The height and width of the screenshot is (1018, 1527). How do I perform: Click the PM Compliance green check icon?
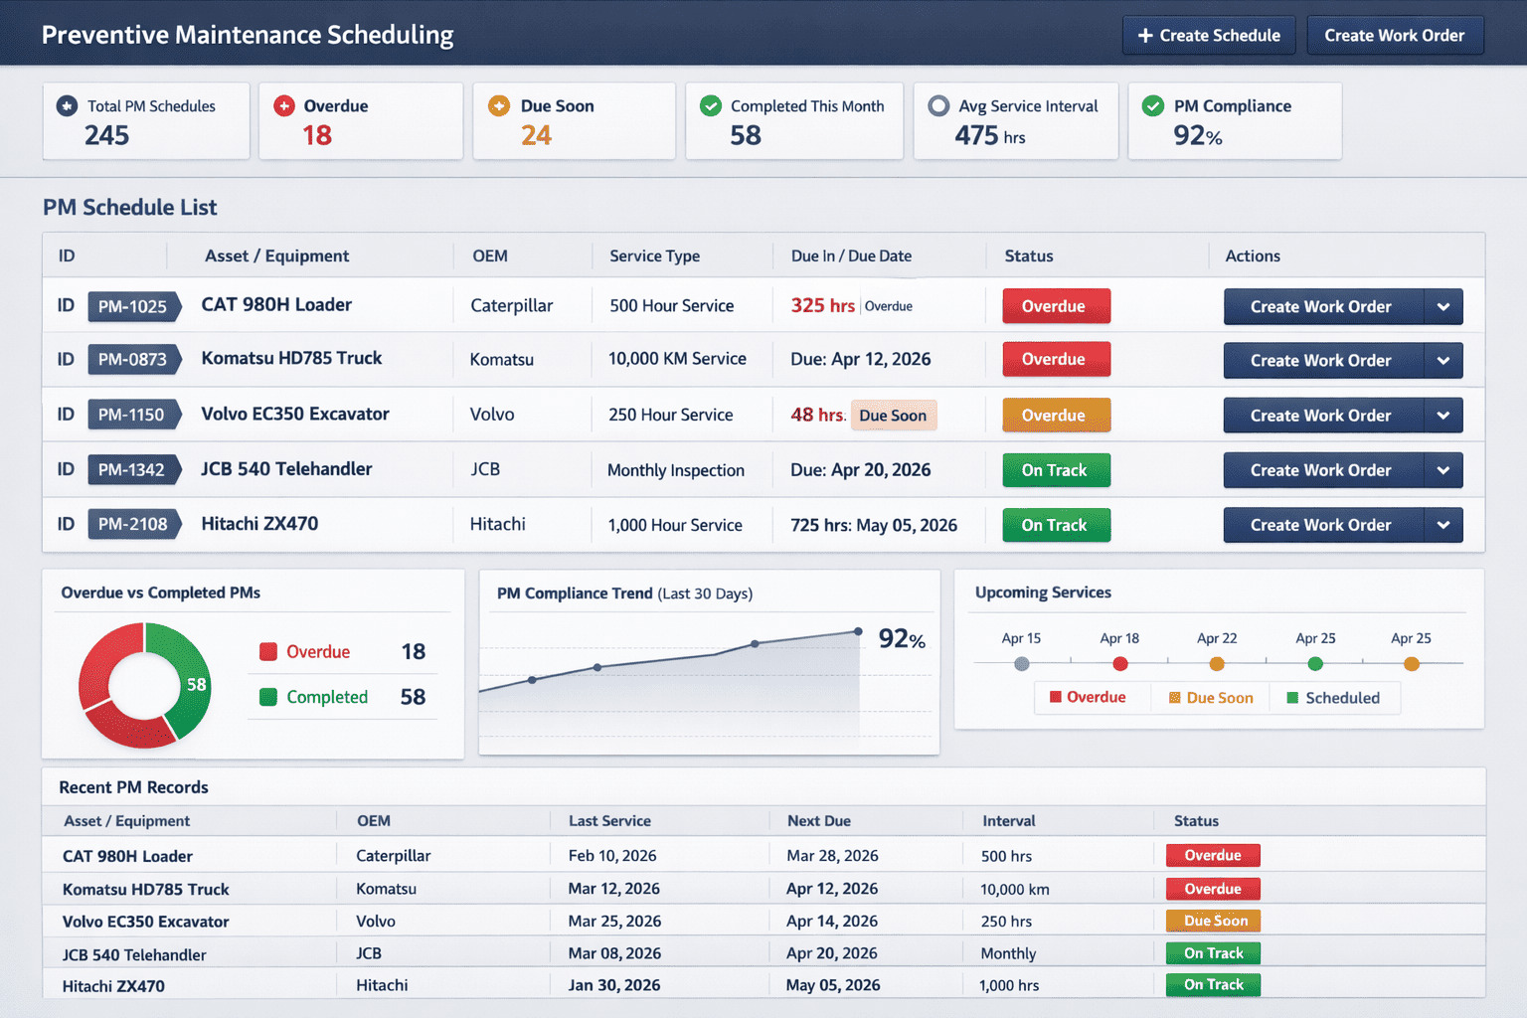point(1153,106)
